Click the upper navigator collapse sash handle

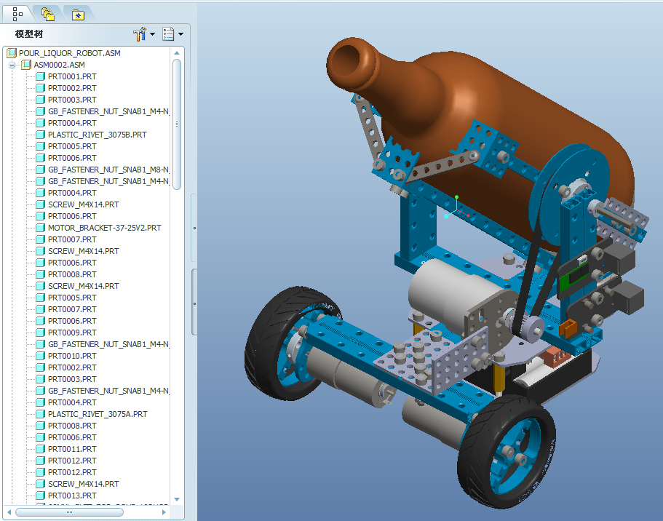[194, 228]
